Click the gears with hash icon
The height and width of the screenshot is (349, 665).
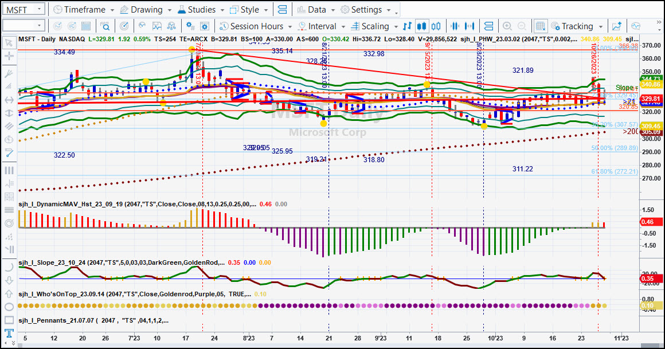click(190, 26)
